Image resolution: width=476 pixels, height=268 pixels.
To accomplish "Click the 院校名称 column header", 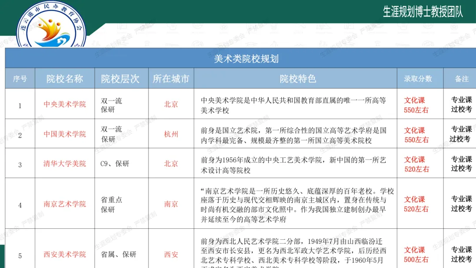I will pos(65,79).
